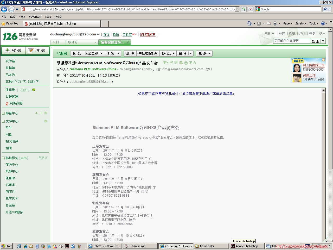This screenshot has width=333, height=250.
Task: Click the <<返回 back link
Action: (x=62, y=53)
